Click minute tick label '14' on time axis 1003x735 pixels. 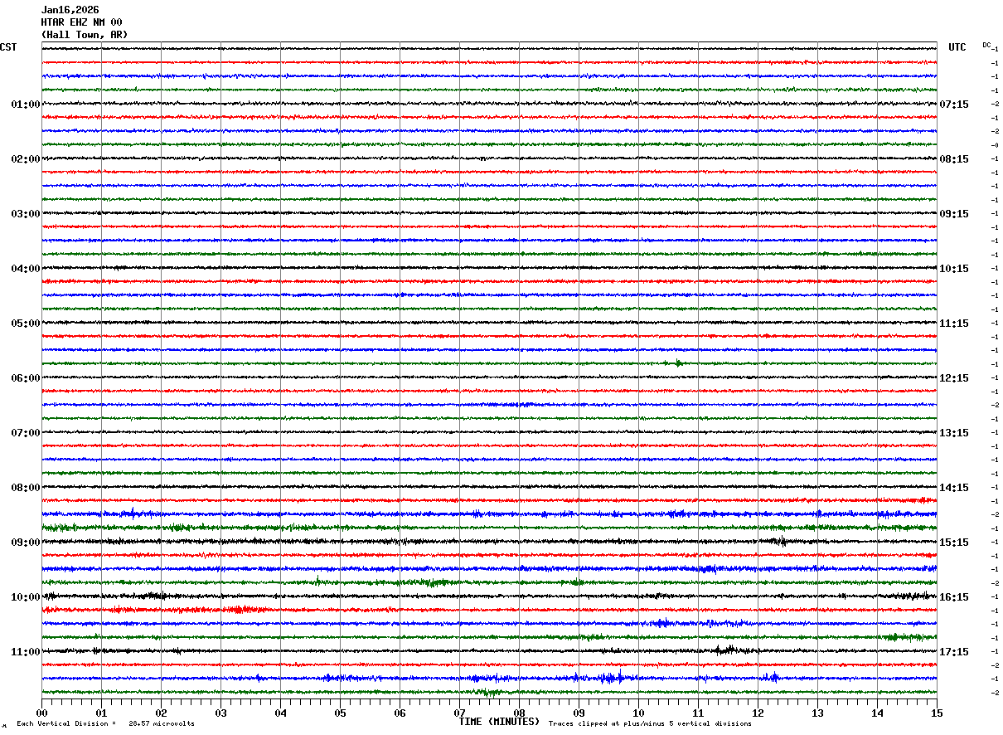[877, 713]
